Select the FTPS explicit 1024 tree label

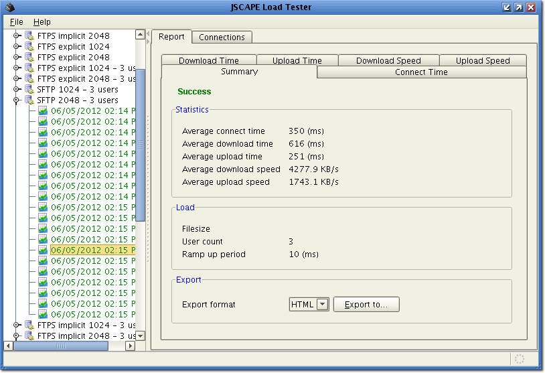tap(74, 47)
